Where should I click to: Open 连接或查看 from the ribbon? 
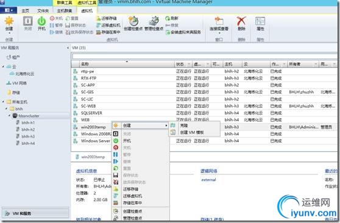(219, 25)
